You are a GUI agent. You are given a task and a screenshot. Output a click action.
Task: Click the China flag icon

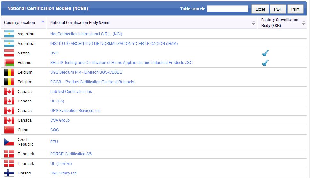(9, 130)
